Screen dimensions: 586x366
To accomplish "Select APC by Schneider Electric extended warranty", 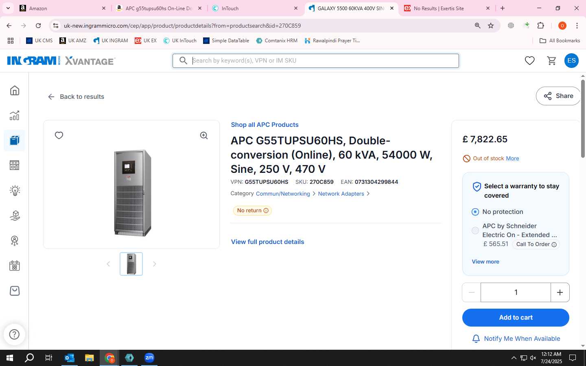I will coord(475,231).
